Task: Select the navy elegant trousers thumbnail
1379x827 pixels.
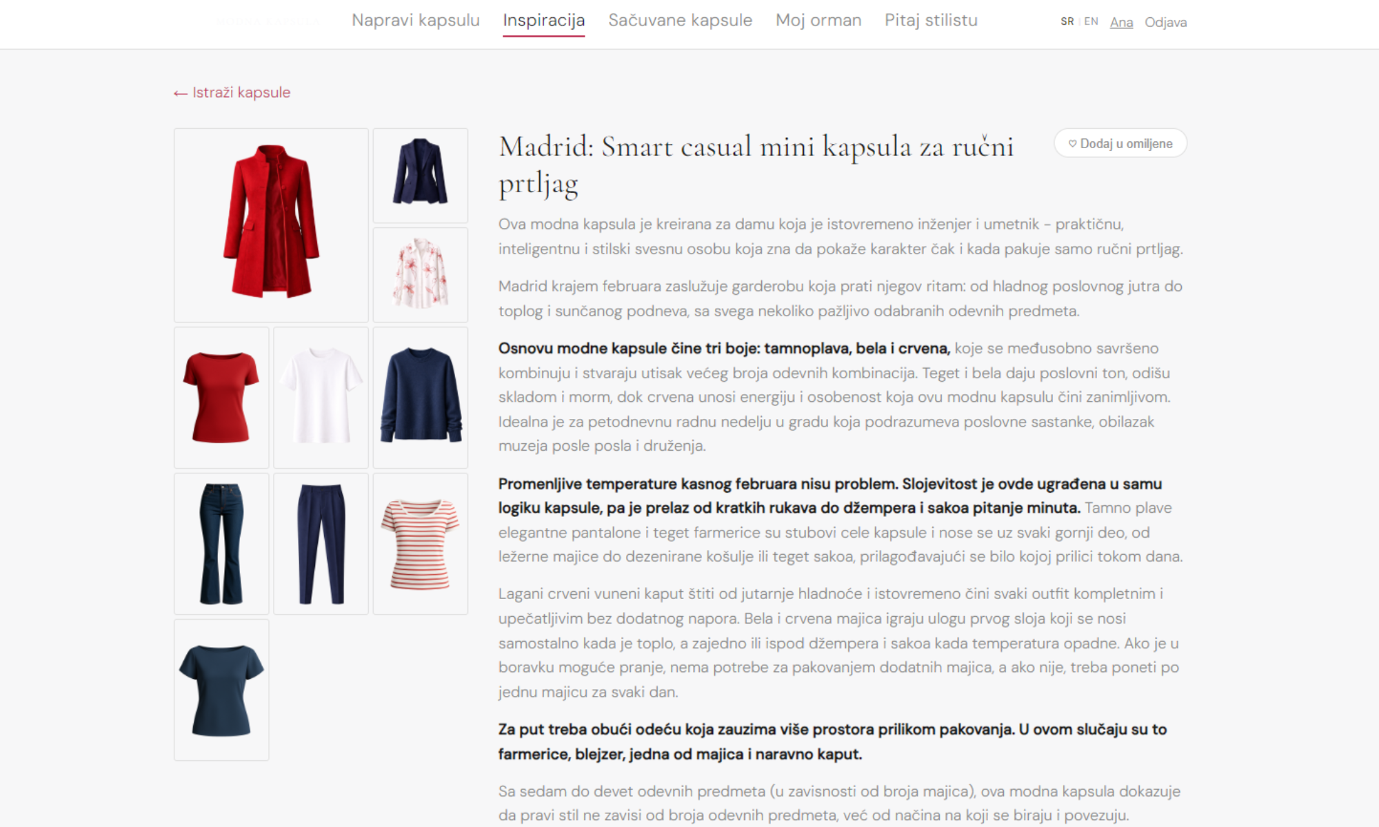Action: (321, 543)
